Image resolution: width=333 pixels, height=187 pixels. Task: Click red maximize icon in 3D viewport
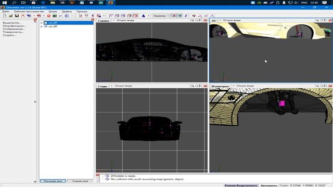(330, 20)
